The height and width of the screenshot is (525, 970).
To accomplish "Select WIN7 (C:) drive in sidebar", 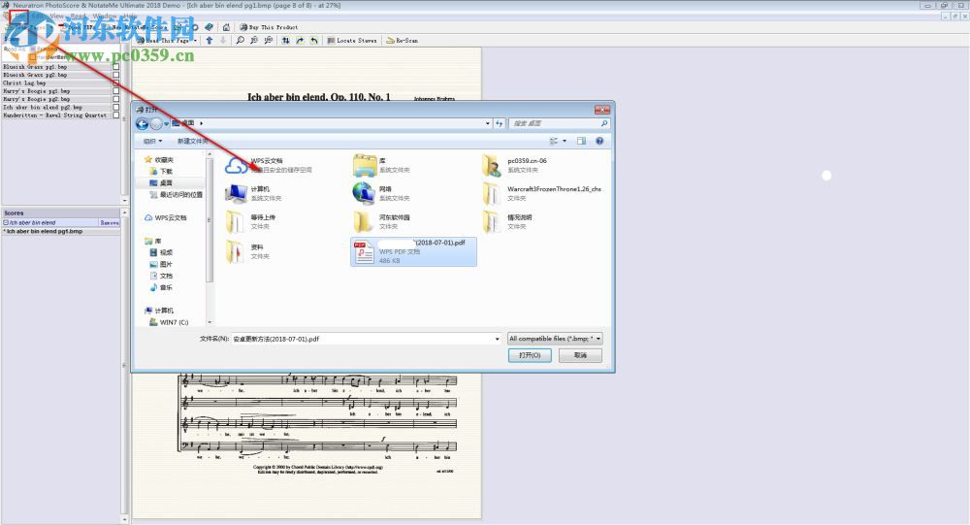I will click(x=169, y=322).
